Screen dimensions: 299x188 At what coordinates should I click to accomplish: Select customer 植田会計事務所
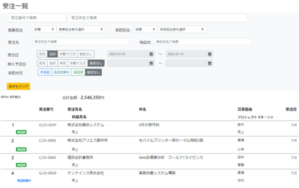coord(80,157)
